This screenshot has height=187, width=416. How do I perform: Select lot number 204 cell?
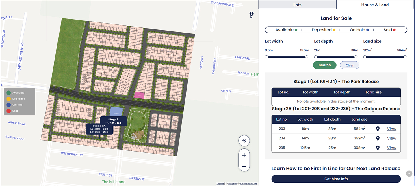(x=282, y=138)
